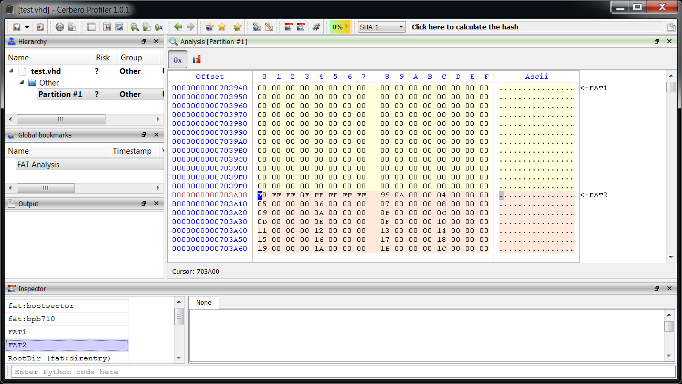Click the 'Offset' column header in hex view
Image resolution: width=682 pixels, height=384 pixels.
click(210, 77)
